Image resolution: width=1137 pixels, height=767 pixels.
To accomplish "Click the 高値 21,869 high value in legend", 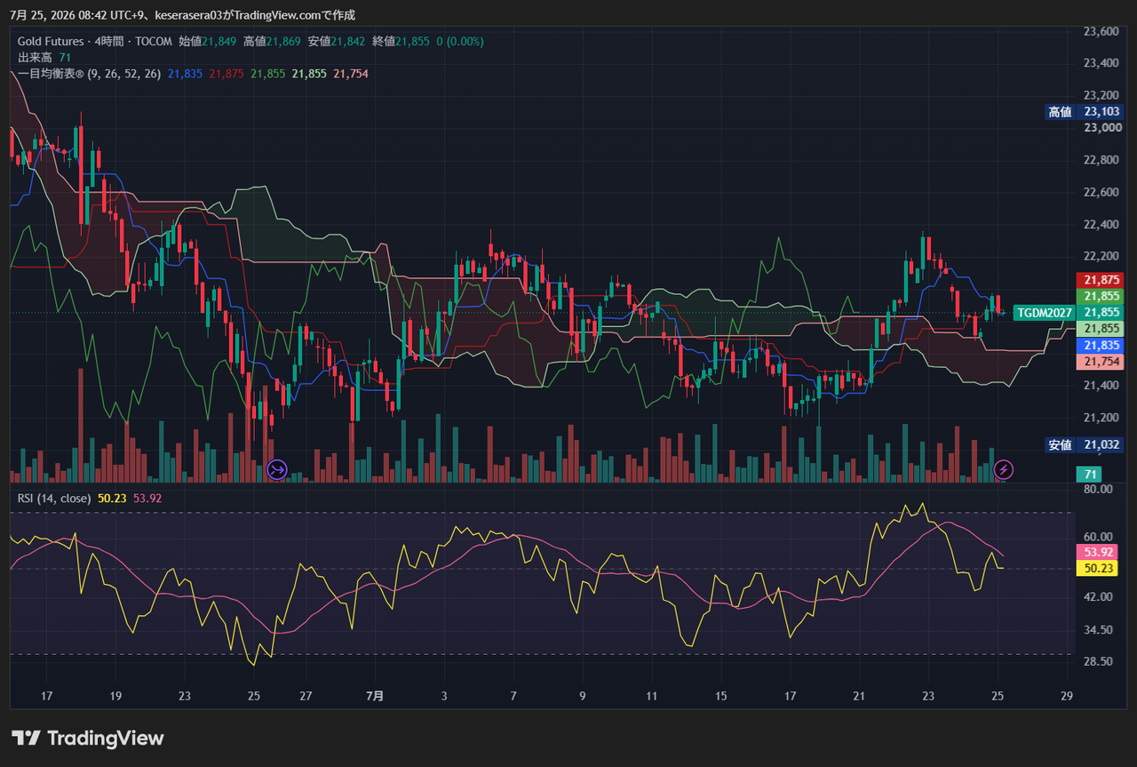I will pos(273,41).
